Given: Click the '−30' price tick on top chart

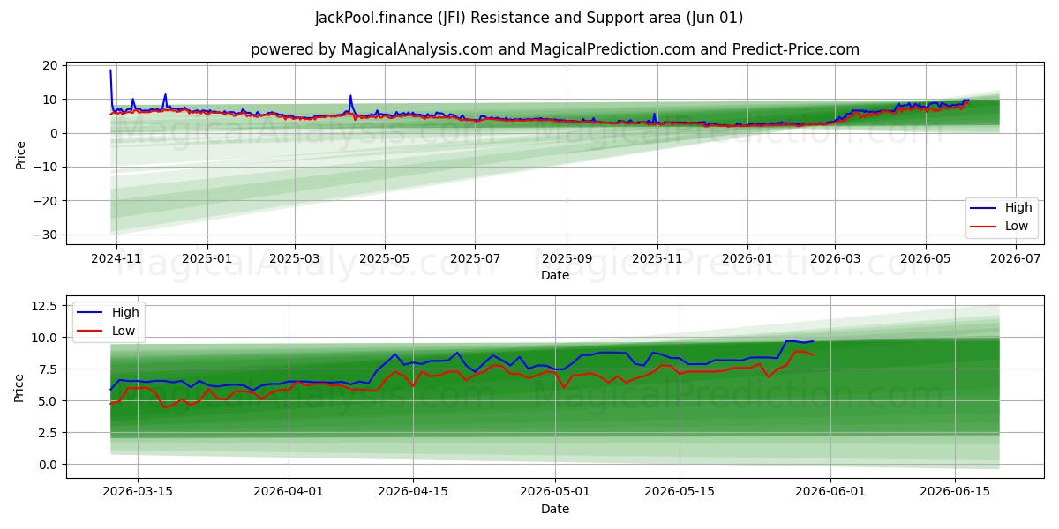Looking at the screenshot, I should 46,235.
